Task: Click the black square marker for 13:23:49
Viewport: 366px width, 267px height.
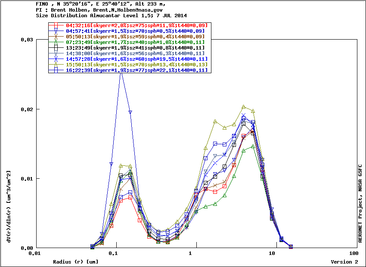Action: 56,48
